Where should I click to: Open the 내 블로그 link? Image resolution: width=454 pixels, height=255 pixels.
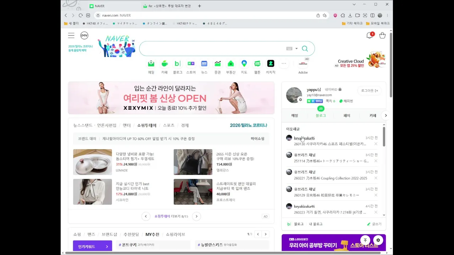(x=316, y=224)
